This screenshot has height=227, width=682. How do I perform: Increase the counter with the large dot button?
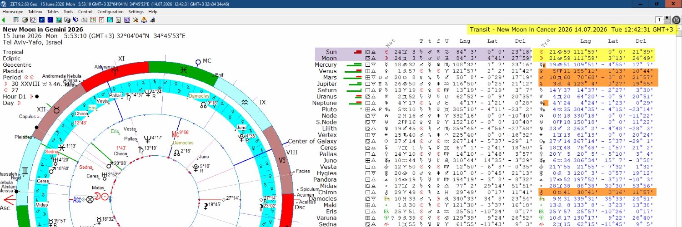tap(667, 18)
